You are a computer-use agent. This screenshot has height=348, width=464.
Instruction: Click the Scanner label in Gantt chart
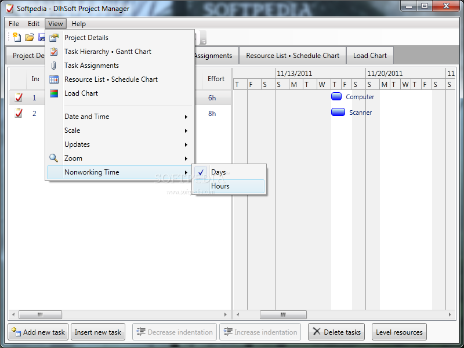[360, 113]
